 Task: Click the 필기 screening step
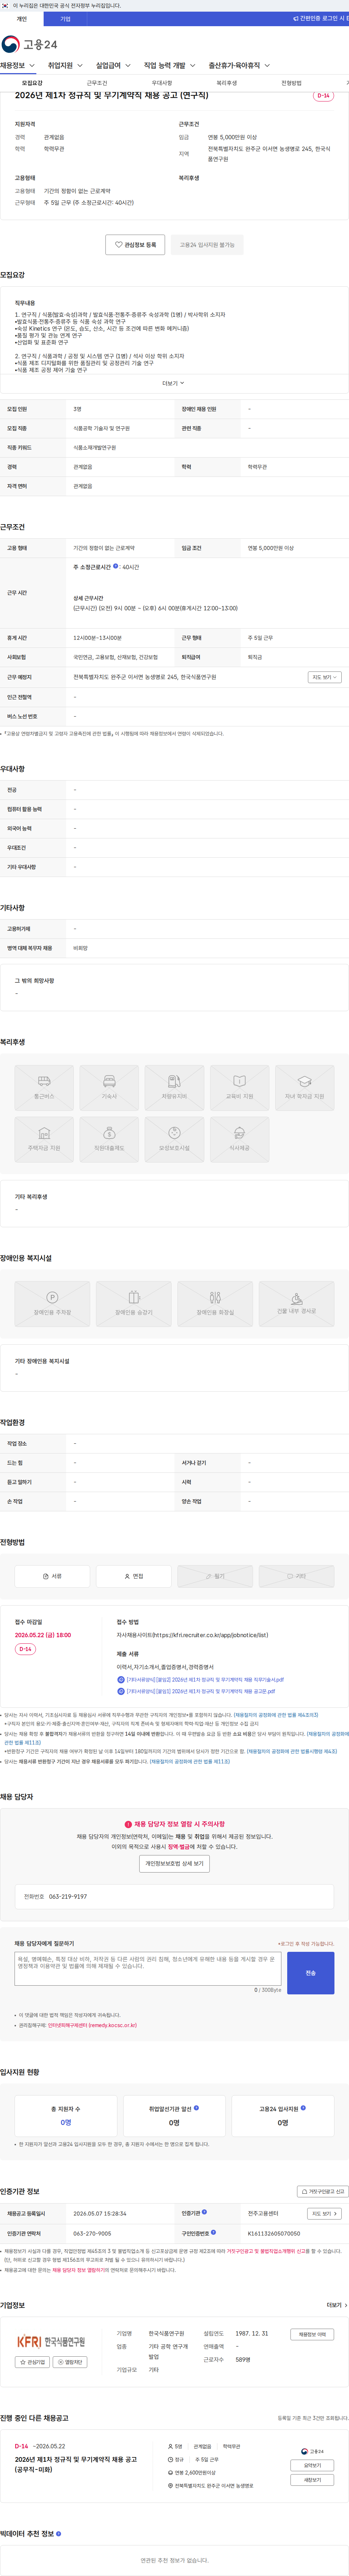(215, 1576)
